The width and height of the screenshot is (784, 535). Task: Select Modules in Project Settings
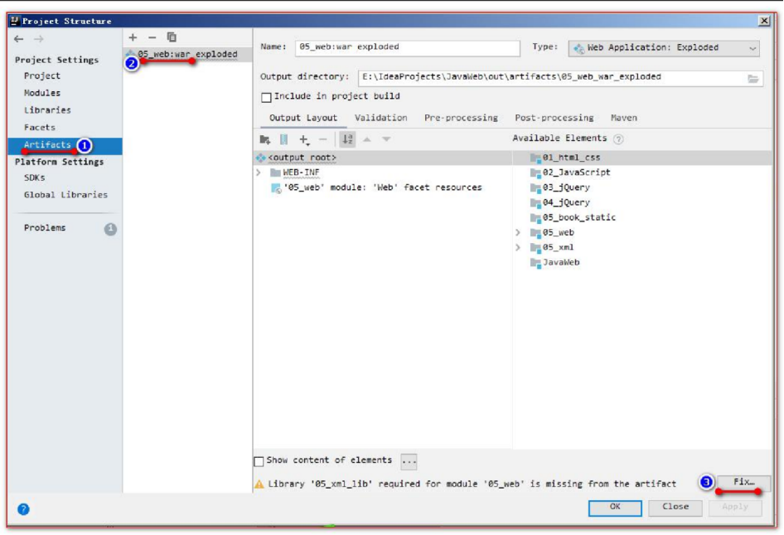[x=42, y=93]
